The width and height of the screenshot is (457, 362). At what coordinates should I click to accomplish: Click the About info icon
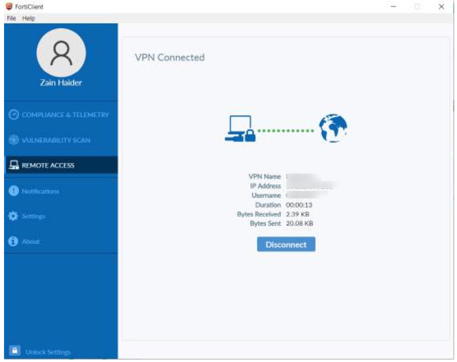(13, 241)
